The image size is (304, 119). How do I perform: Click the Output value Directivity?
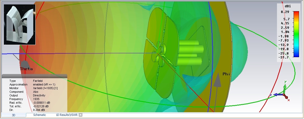point(39,95)
